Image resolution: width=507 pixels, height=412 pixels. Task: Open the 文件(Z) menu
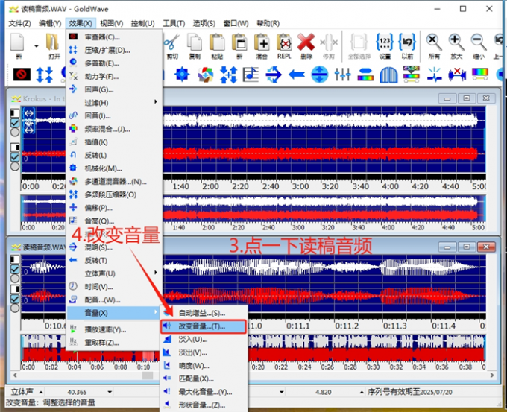pyautogui.click(x=19, y=23)
